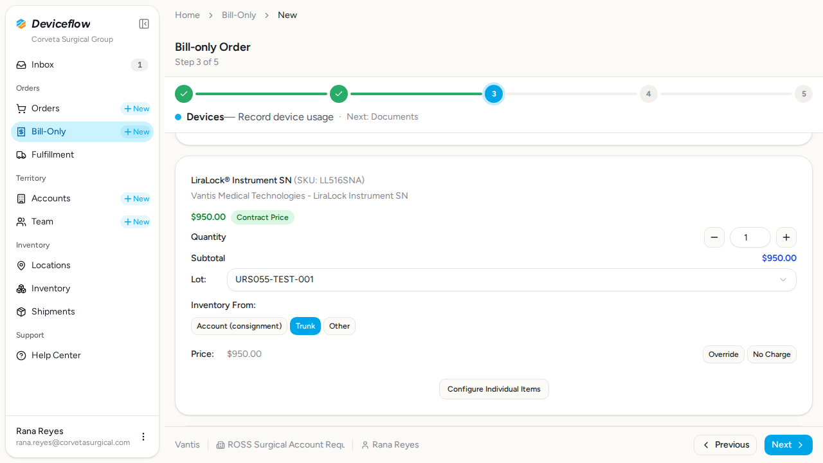Viewport: 823px width, 463px height.
Task: Click the Inbox unread count badge
Action: pyautogui.click(x=140, y=65)
